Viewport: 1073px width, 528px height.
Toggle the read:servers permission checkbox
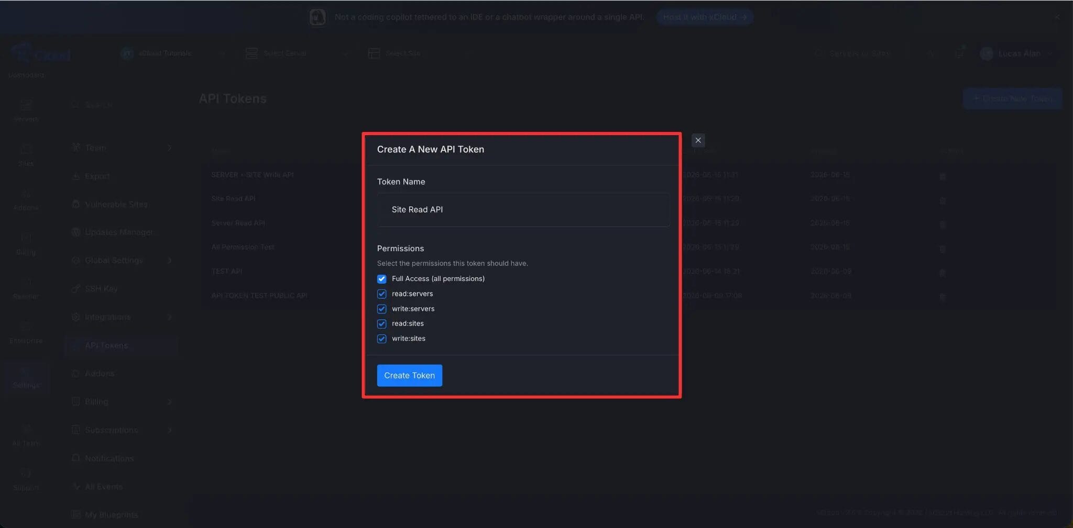pos(381,294)
